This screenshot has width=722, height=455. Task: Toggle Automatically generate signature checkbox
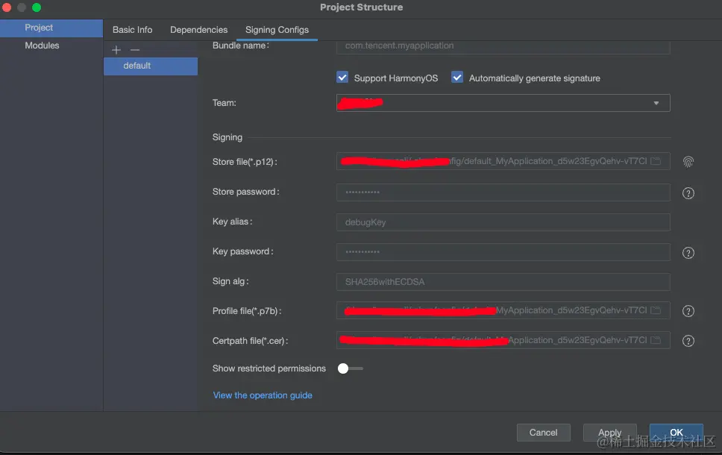click(457, 78)
